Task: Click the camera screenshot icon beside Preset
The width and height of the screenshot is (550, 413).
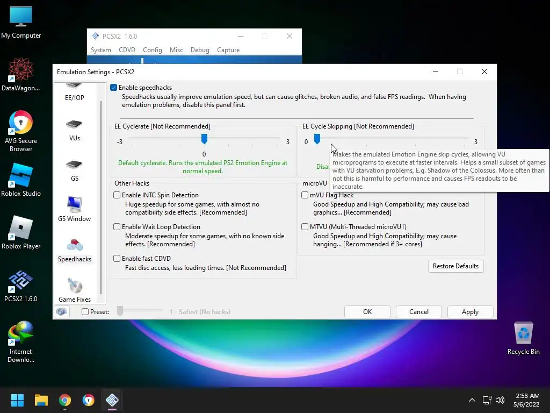Action: click(62, 311)
